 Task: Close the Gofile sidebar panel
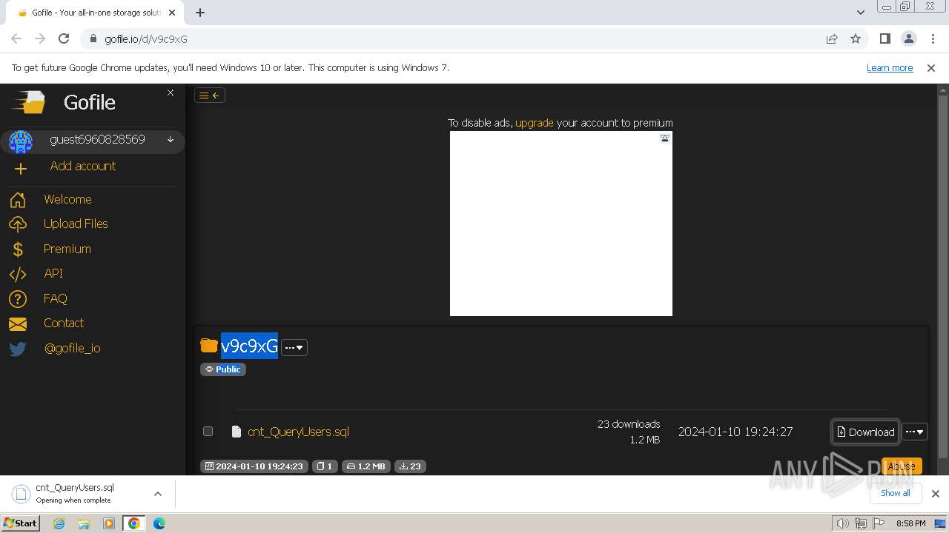(x=171, y=93)
